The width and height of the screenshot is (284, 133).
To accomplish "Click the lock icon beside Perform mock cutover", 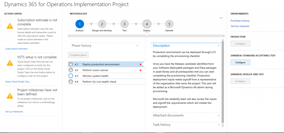I will [x=71, y=70].
